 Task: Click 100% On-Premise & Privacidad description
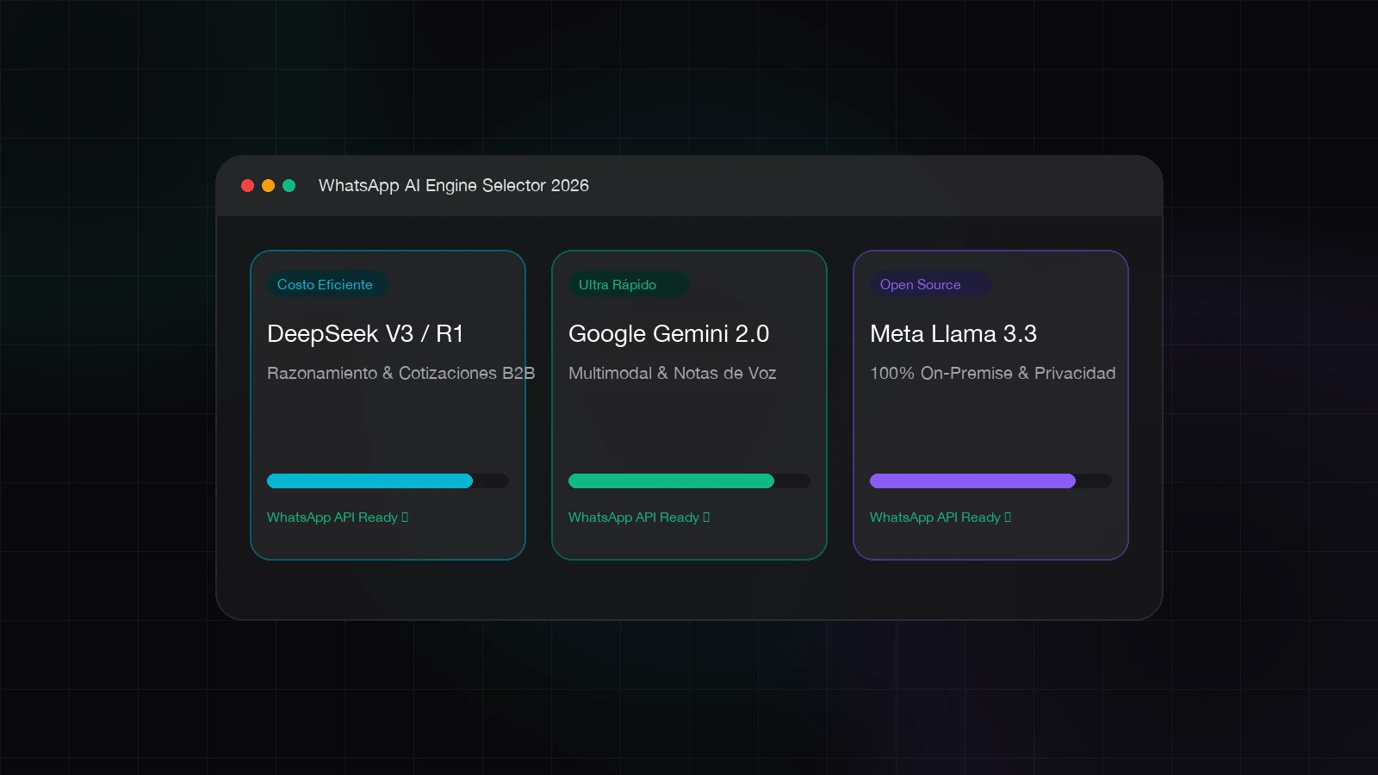tap(993, 373)
